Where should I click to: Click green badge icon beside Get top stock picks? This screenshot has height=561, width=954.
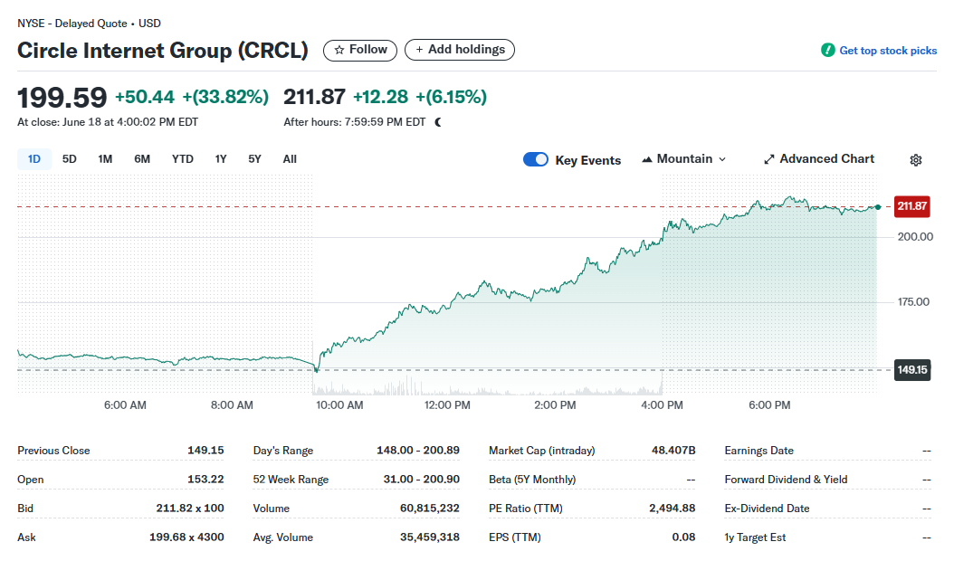coord(827,50)
